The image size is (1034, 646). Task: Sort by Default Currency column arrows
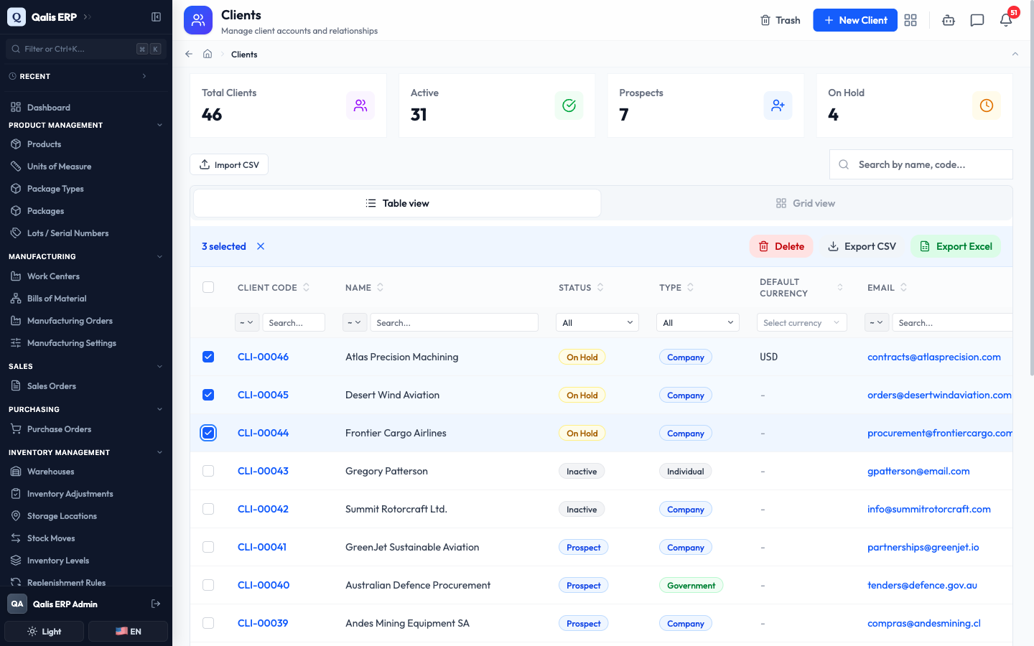click(840, 287)
